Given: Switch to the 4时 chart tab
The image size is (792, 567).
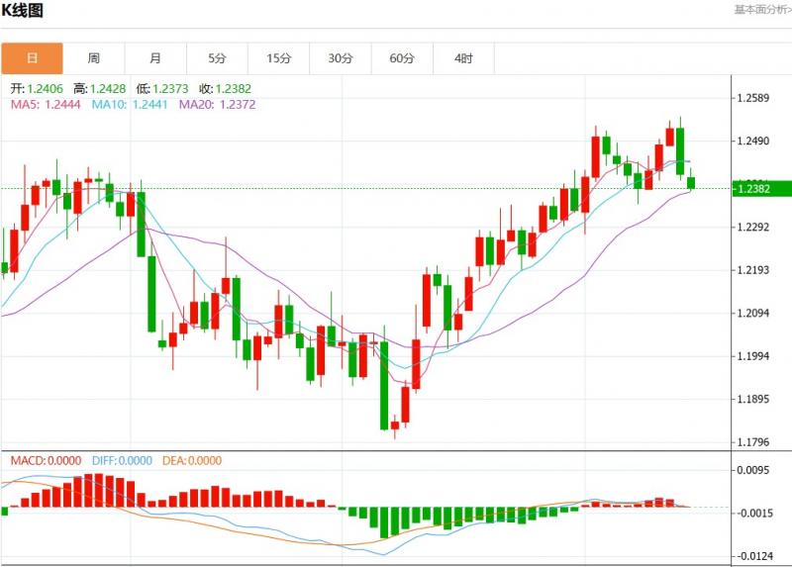Looking at the screenshot, I should (463, 58).
